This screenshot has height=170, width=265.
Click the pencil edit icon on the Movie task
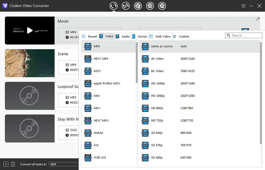[257, 19]
